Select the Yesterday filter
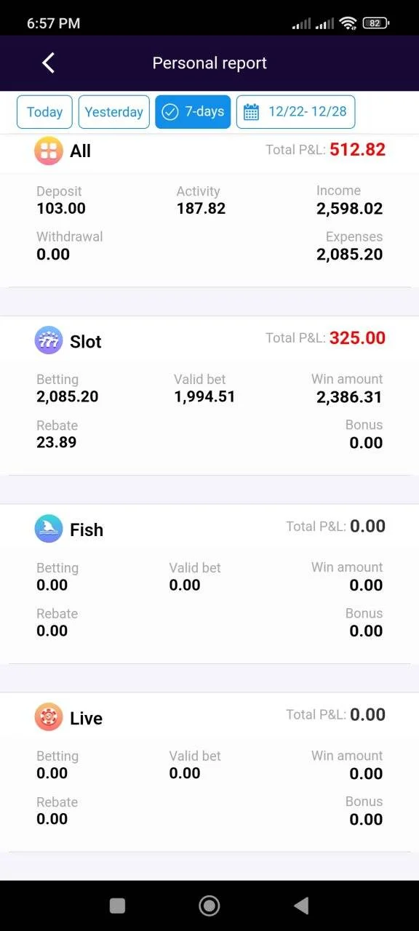 coord(114,112)
